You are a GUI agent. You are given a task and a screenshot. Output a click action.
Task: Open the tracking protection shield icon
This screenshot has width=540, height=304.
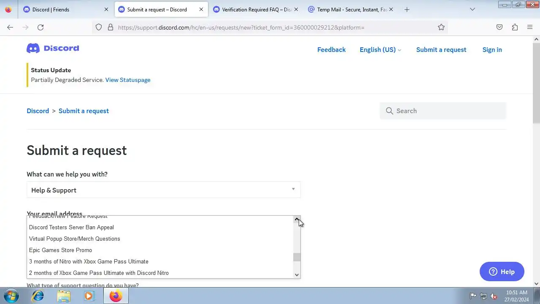click(x=98, y=27)
